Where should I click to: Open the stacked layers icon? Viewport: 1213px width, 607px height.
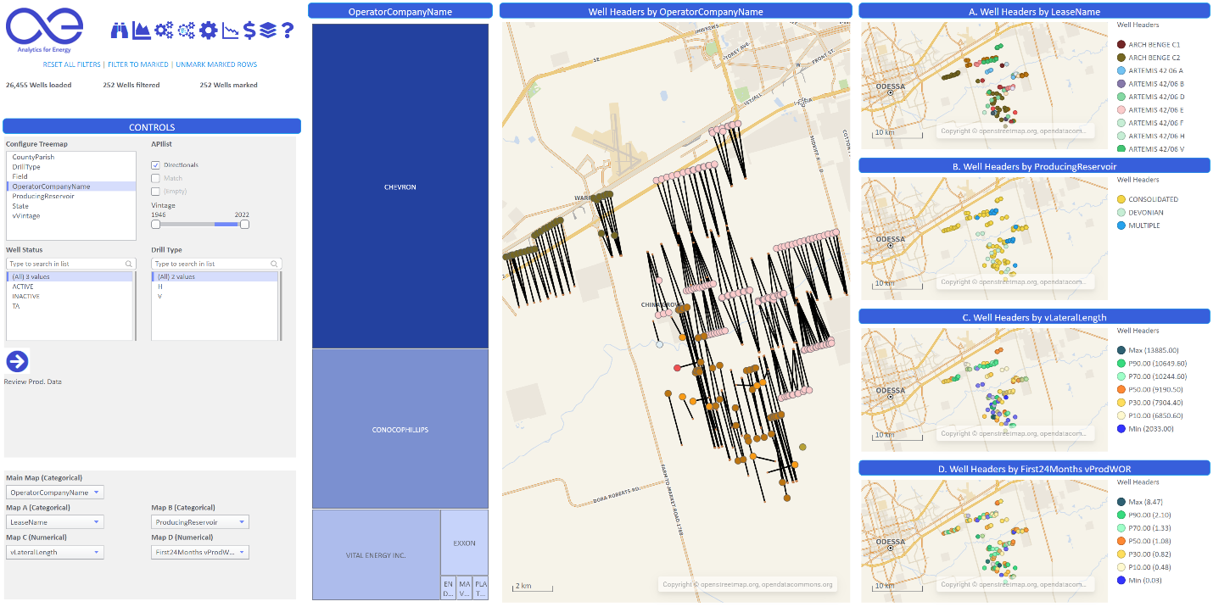point(268,31)
